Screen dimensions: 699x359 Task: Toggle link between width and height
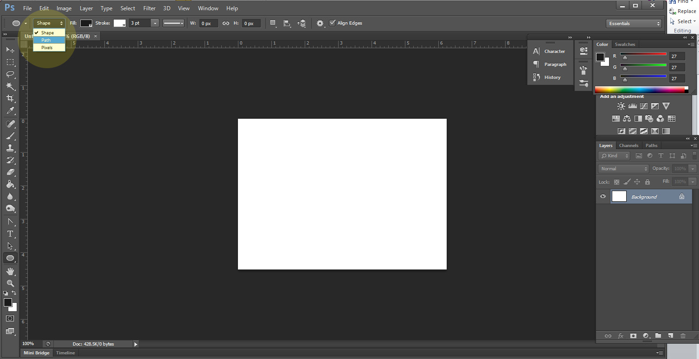click(226, 23)
